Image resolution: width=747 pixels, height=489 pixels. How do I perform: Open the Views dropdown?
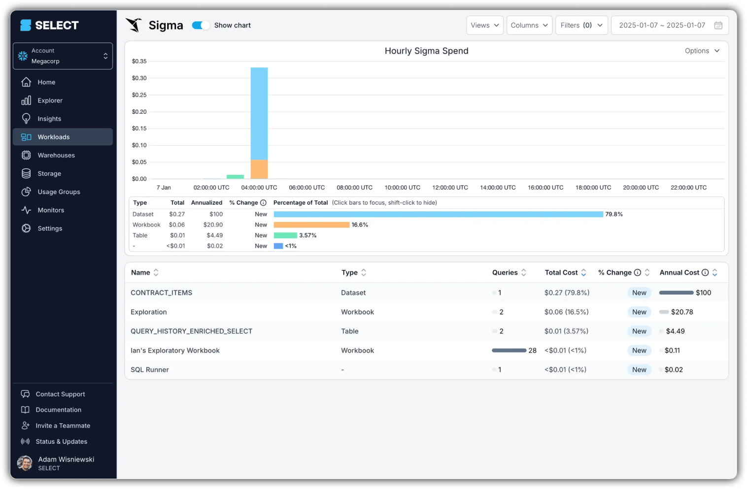[x=485, y=25]
